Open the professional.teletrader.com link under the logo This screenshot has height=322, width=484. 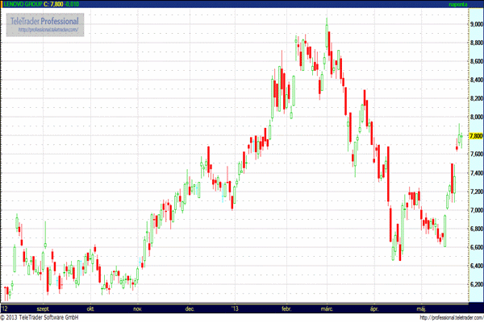coord(48,30)
